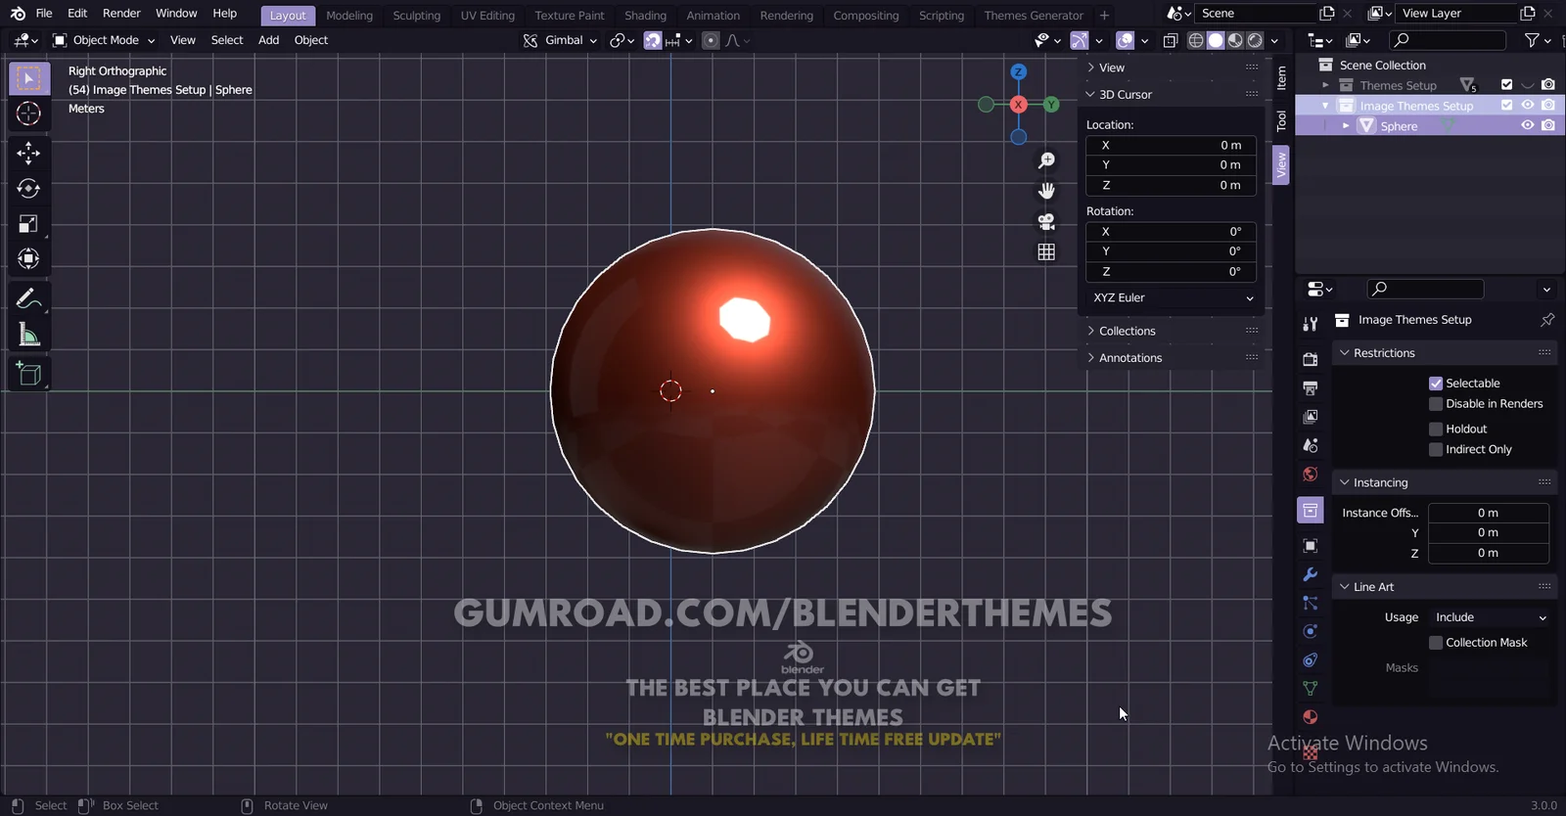Toggle snapping magnet button
1566x816 pixels.
652,40
